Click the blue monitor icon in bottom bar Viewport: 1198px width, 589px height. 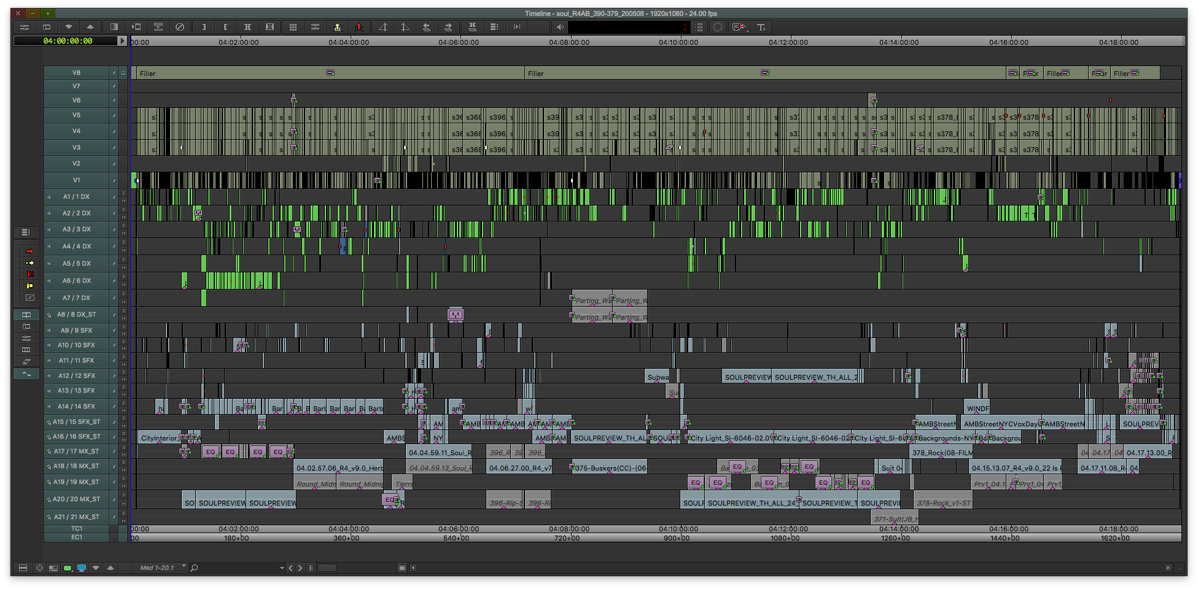82,568
